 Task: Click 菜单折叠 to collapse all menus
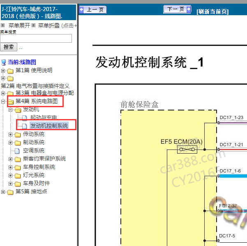pyautogui.click(x=49, y=25)
